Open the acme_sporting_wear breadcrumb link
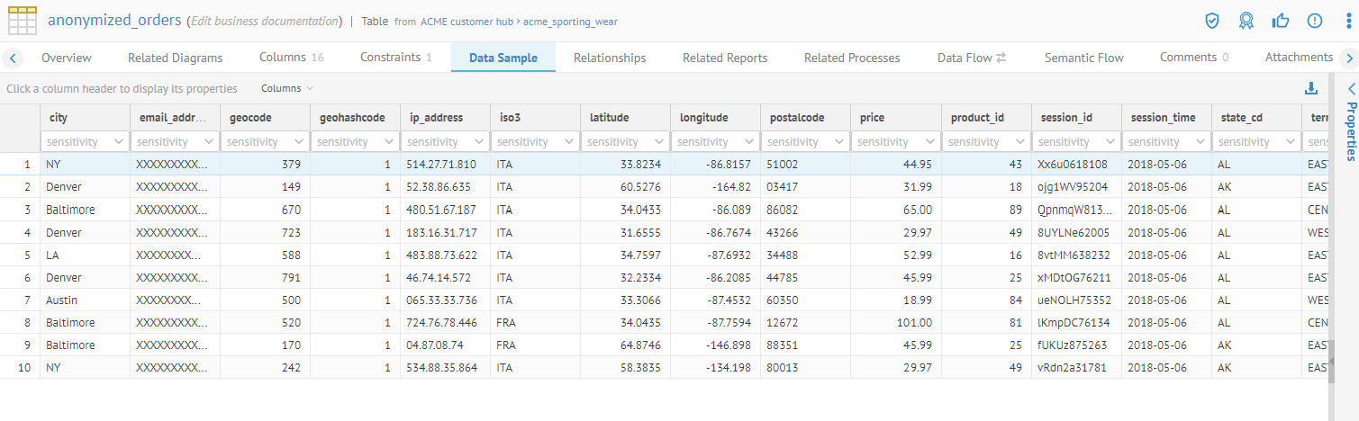 [x=570, y=21]
